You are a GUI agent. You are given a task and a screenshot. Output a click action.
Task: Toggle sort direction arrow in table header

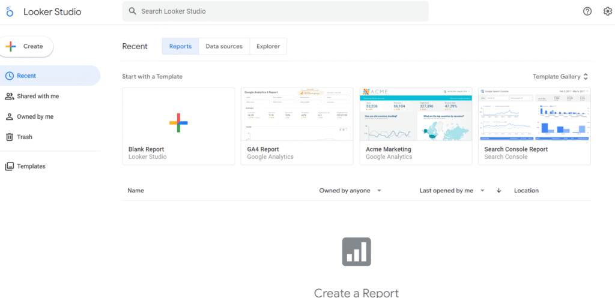[499, 191]
